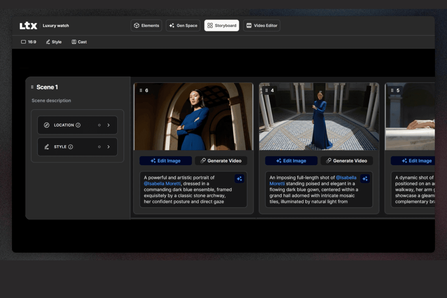Click the sparkle enhance icon in shot 6 prompt
447x298 pixels.
(240, 179)
